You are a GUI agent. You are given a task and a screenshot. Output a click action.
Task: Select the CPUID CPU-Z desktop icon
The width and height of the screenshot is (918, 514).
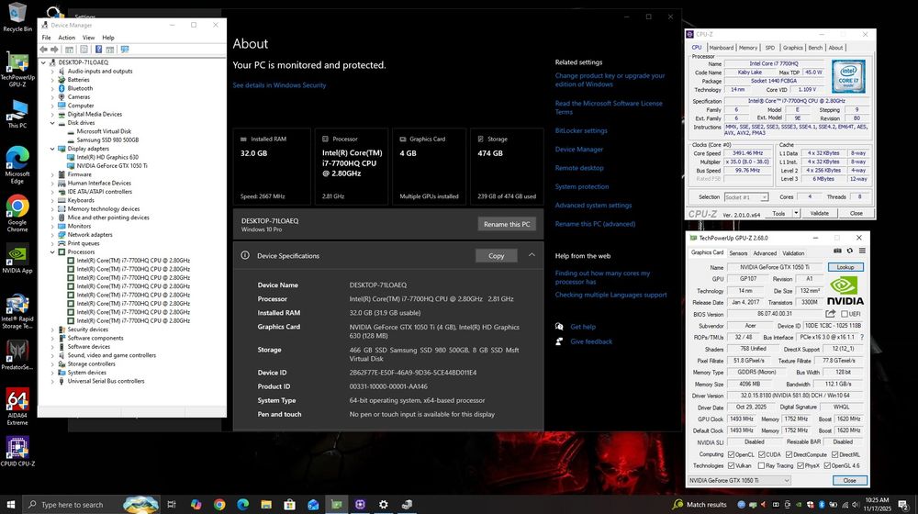pos(17,452)
